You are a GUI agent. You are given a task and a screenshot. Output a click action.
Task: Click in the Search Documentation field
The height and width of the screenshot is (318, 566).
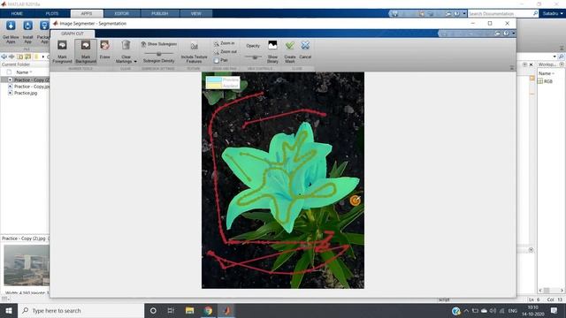coord(500,14)
